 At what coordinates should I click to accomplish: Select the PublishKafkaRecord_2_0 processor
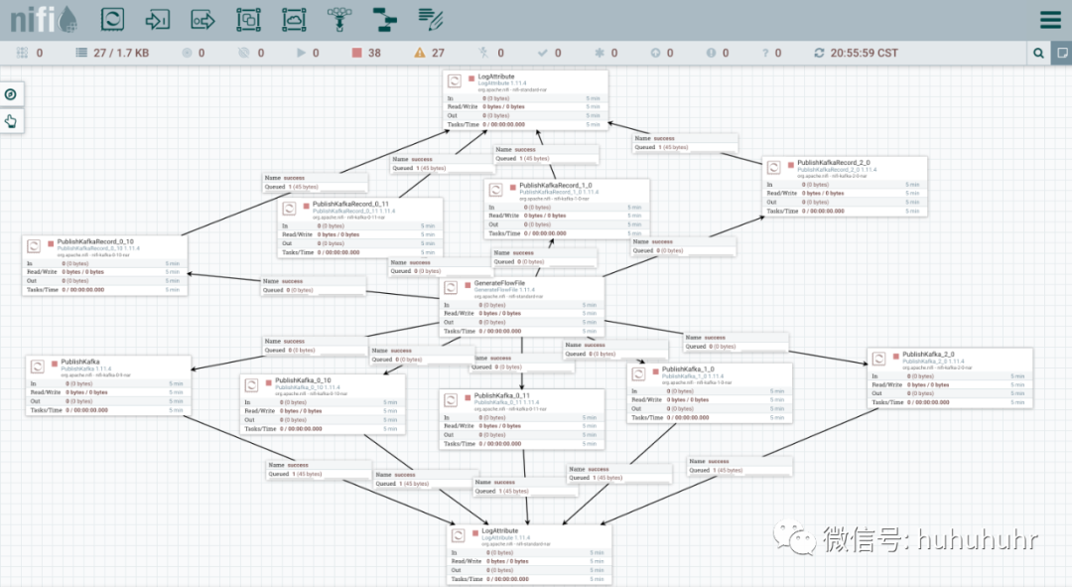click(x=845, y=187)
